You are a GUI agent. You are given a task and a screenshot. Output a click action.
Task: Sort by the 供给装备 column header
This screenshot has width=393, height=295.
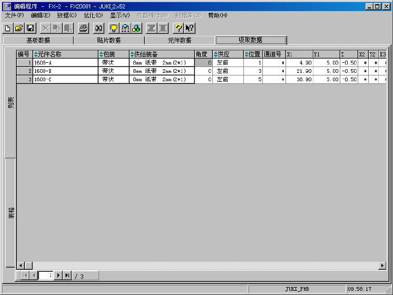162,54
